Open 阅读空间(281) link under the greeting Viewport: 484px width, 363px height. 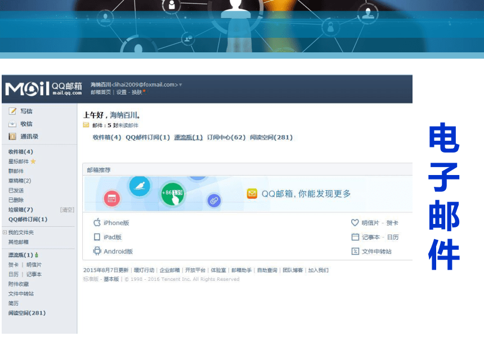[x=271, y=137]
